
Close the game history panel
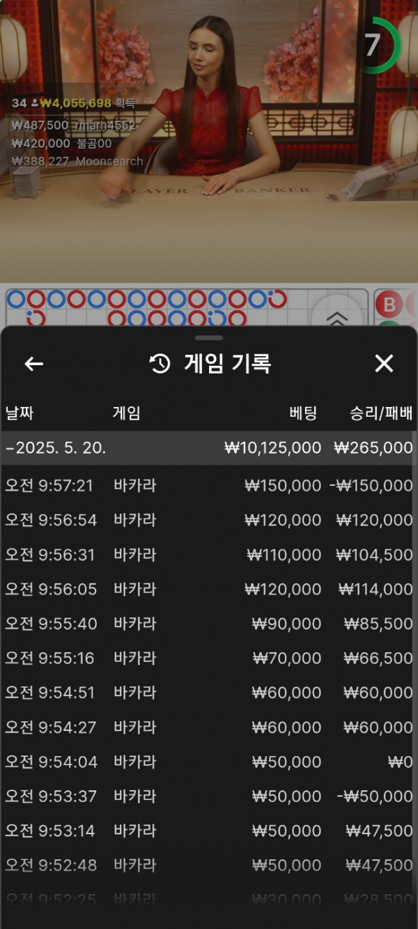pos(384,363)
